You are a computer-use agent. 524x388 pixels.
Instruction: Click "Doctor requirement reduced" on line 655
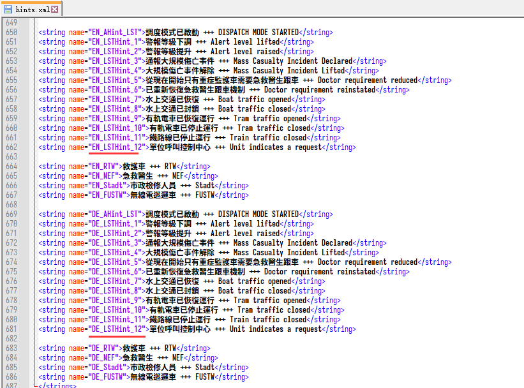(x=368, y=80)
